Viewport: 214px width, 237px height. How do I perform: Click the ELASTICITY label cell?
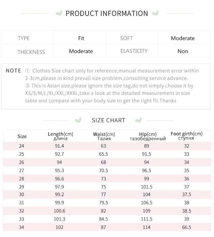[x=132, y=51]
